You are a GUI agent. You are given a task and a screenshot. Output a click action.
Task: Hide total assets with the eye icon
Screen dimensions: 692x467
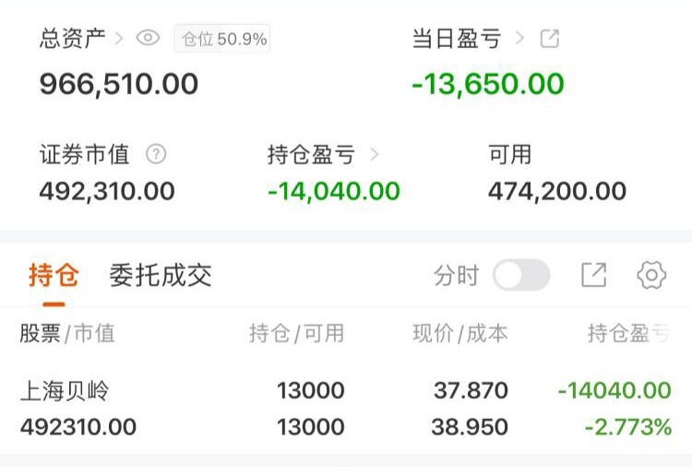[148, 38]
